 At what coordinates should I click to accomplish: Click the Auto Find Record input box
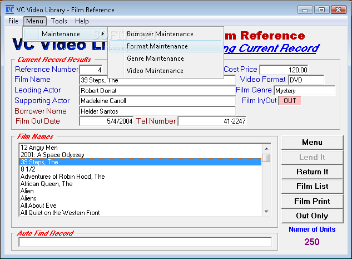(145, 242)
